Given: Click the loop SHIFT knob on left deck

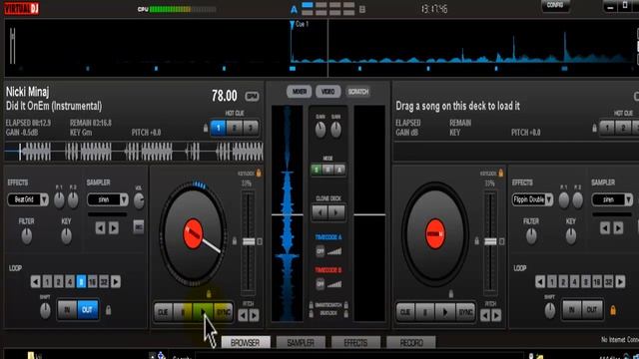Looking at the screenshot, I should pyautogui.click(x=45, y=311).
